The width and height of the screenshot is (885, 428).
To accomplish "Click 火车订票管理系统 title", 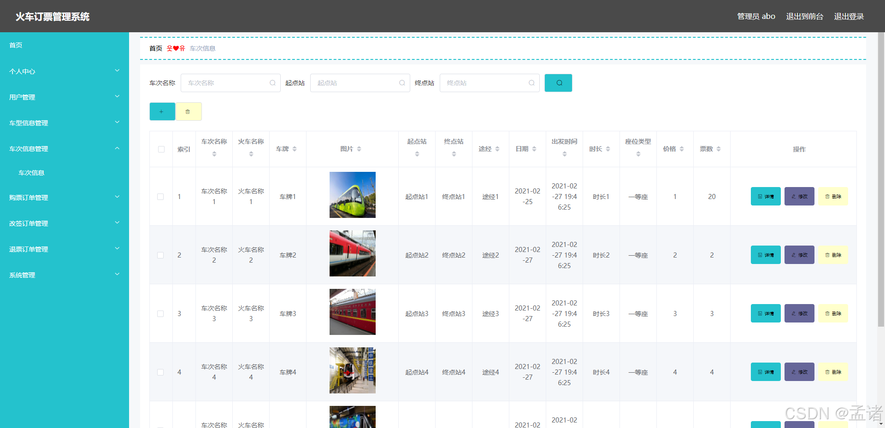I will pyautogui.click(x=53, y=17).
